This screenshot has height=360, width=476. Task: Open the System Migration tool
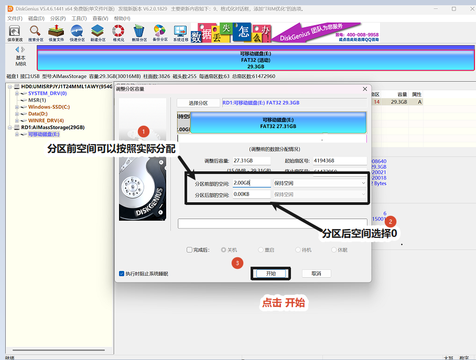click(181, 34)
